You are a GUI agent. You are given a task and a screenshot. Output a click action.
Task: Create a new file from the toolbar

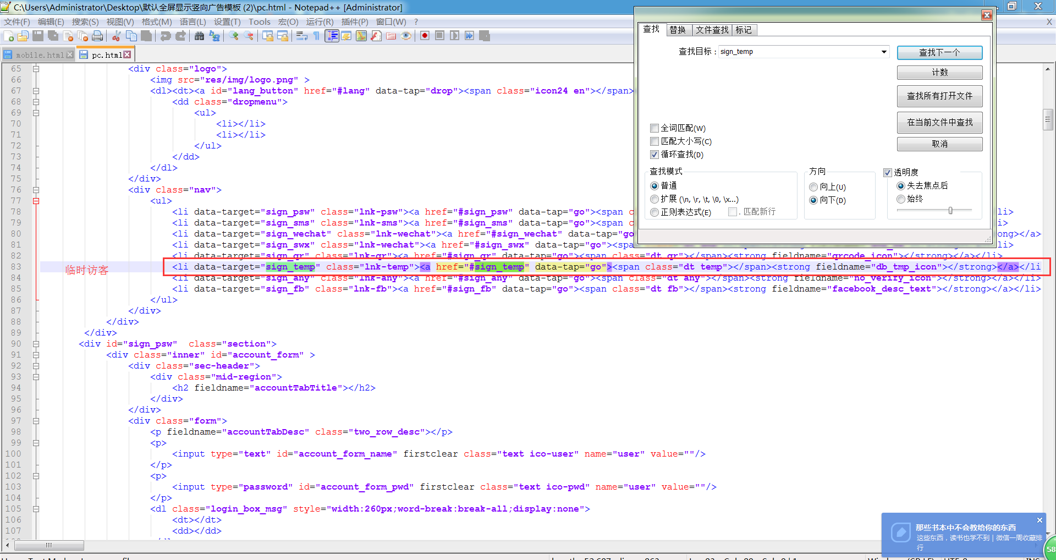pos(9,36)
